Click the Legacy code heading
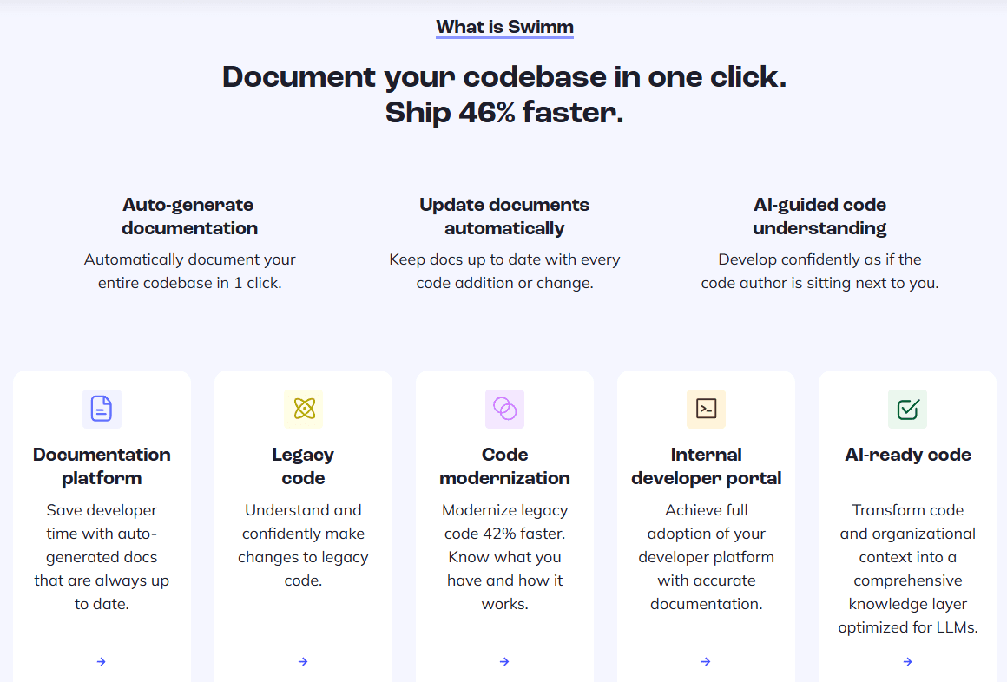 (x=303, y=466)
